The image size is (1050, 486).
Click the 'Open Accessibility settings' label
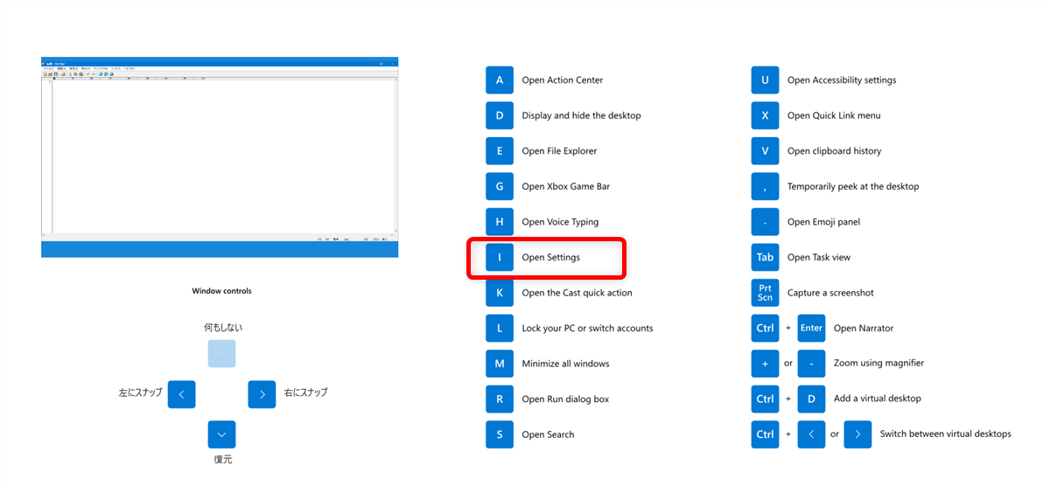click(x=842, y=80)
